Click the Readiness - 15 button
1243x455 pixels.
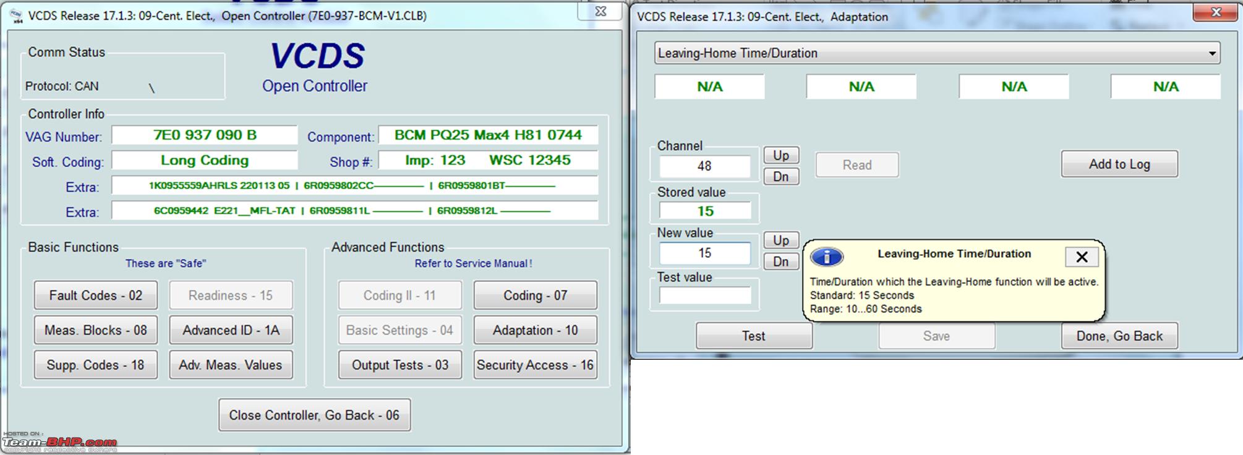click(x=231, y=296)
